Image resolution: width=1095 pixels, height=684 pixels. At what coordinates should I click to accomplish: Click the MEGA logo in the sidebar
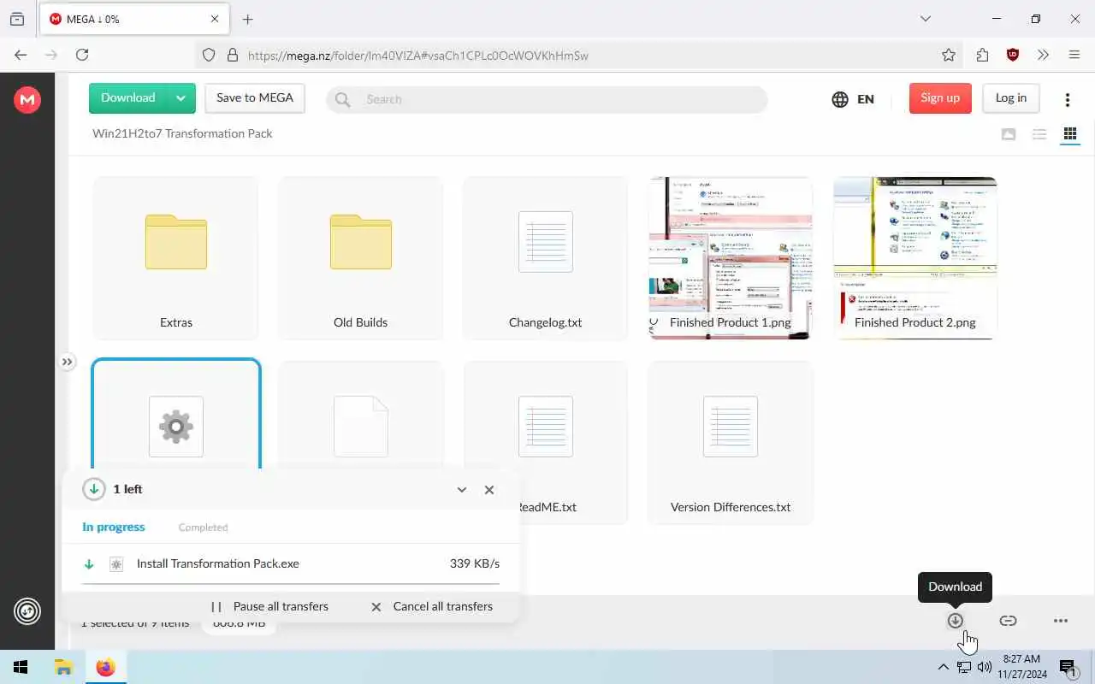coord(27,100)
